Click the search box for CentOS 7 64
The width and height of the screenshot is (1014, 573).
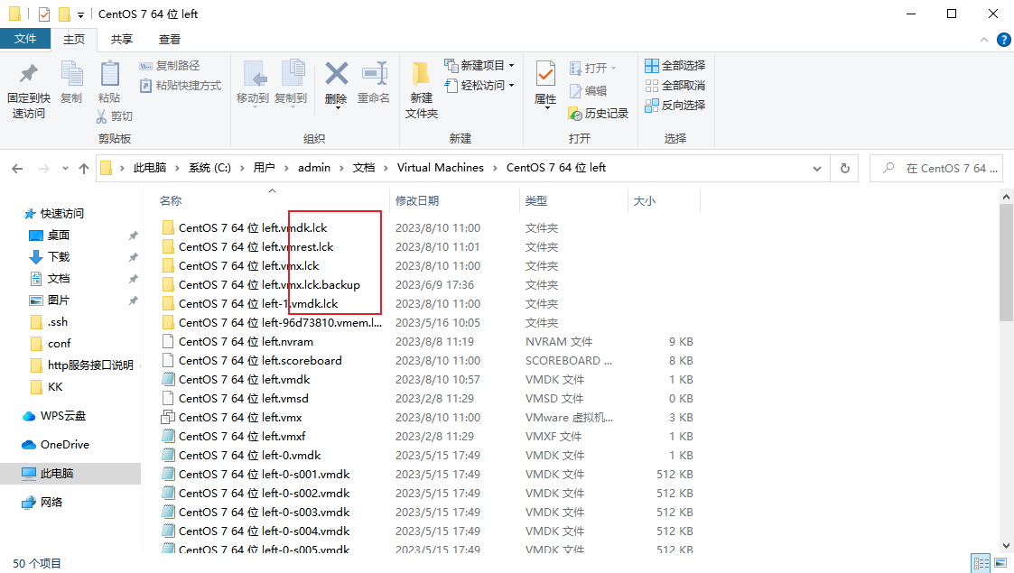click(935, 169)
